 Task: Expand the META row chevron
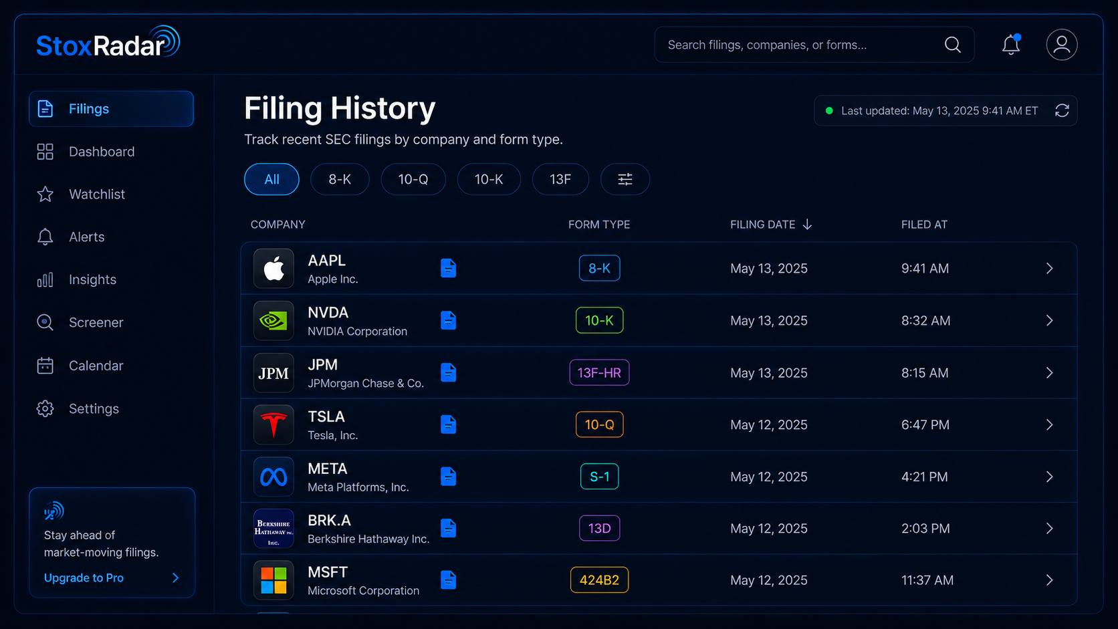[1049, 477]
